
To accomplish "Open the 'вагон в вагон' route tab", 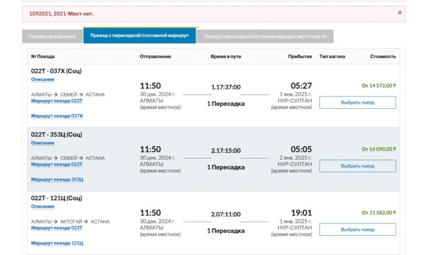I will tap(266, 36).
